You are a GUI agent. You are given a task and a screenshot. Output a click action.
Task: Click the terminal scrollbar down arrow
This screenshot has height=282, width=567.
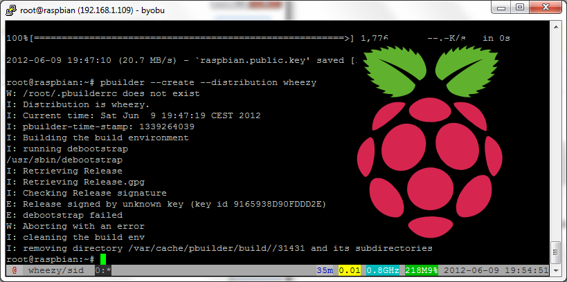click(555, 270)
